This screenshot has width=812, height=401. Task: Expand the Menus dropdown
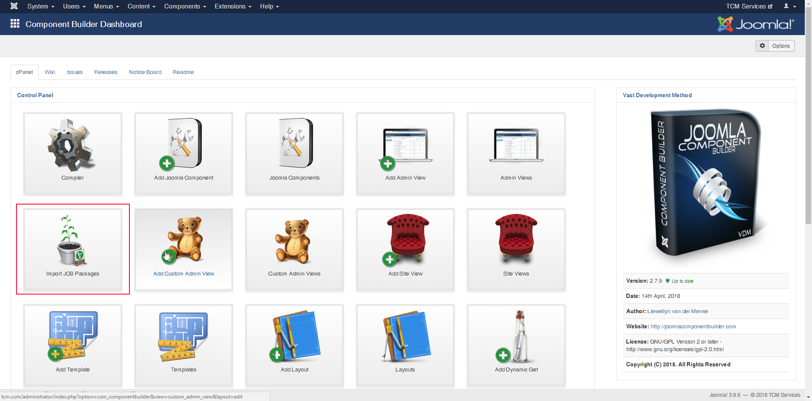pyautogui.click(x=107, y=6)
